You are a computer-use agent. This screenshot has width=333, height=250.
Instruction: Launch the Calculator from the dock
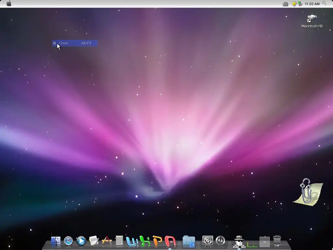(x=119, y=241)
